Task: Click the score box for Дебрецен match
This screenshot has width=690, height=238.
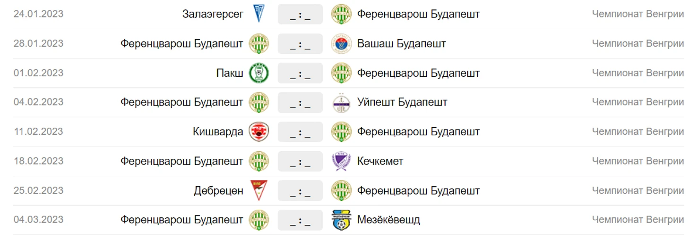Action: [x=300, y=191]
